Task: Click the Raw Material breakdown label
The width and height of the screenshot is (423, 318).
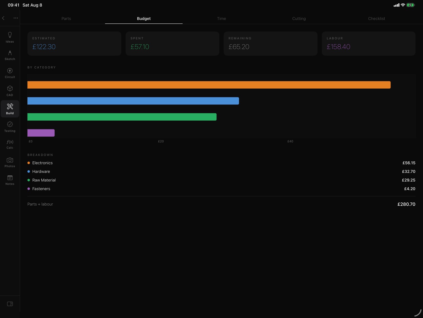Action: coord(44,180)
